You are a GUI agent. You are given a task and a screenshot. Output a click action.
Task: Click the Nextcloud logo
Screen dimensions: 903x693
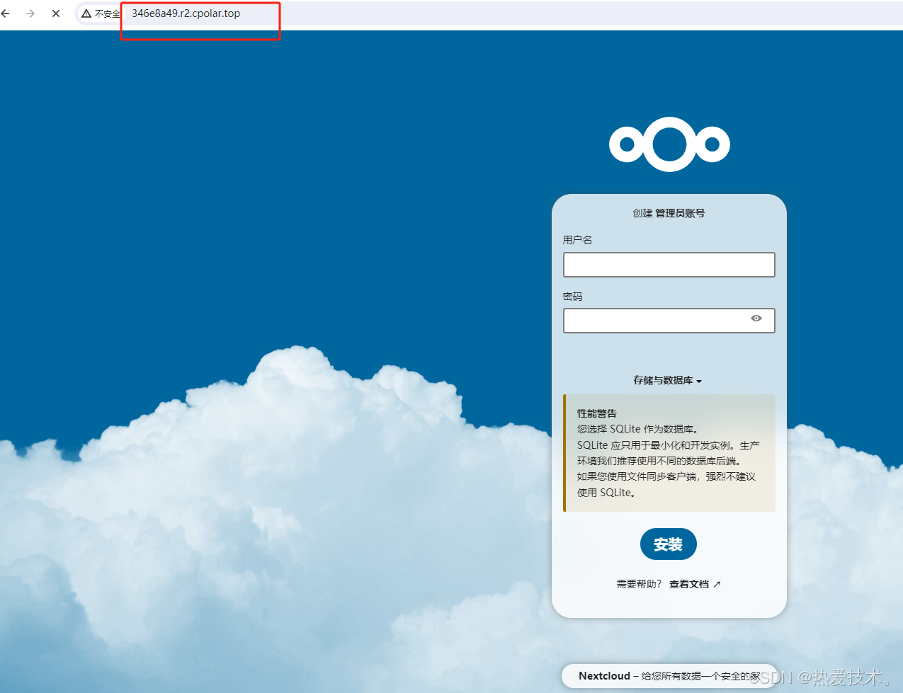(x=669, y=144)
